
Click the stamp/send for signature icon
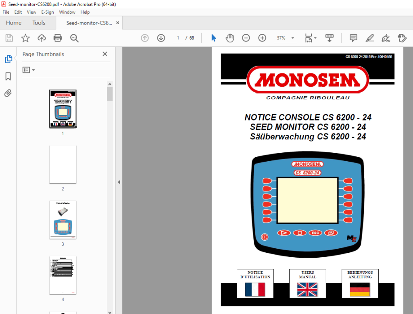pos(402,38)
